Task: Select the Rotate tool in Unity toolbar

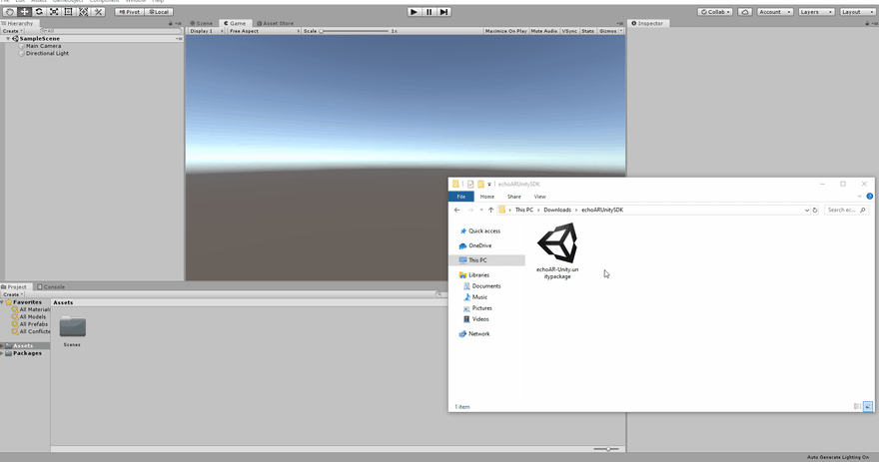Action: coord(39,12)
